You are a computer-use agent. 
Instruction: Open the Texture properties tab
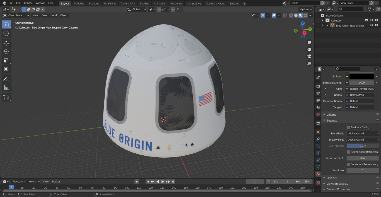pyautogui.click(x=318, y=183)
